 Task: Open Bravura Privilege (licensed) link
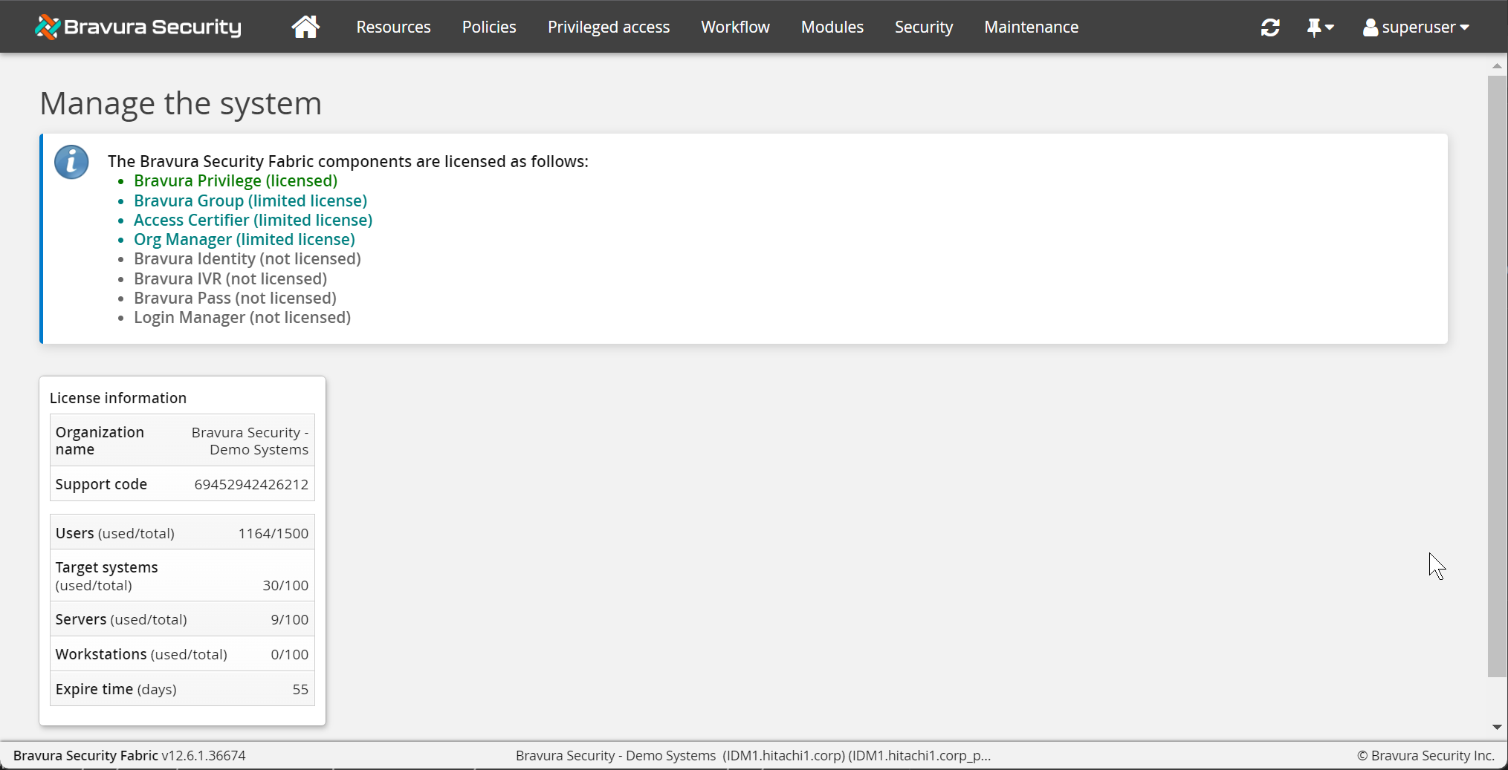click(236, 181)
